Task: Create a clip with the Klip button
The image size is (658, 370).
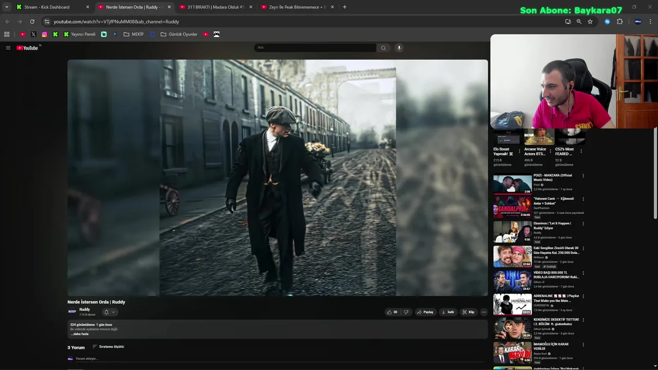Action: coord(468,312)
